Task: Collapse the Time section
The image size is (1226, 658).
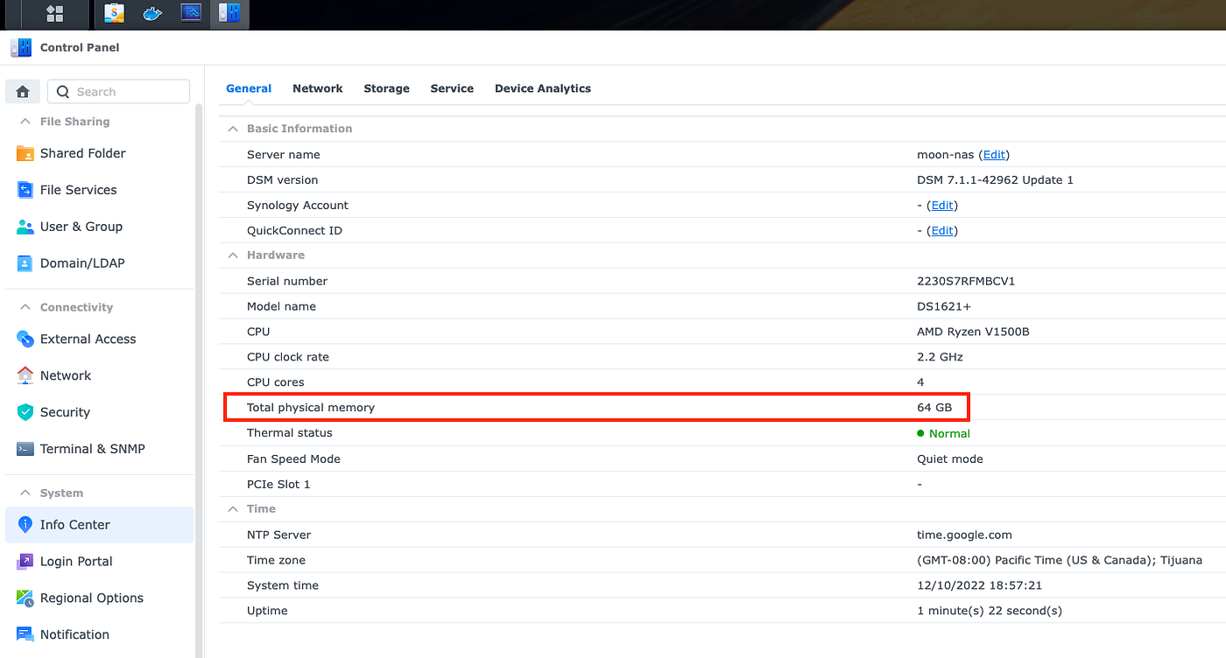Action: pos(233,509)
